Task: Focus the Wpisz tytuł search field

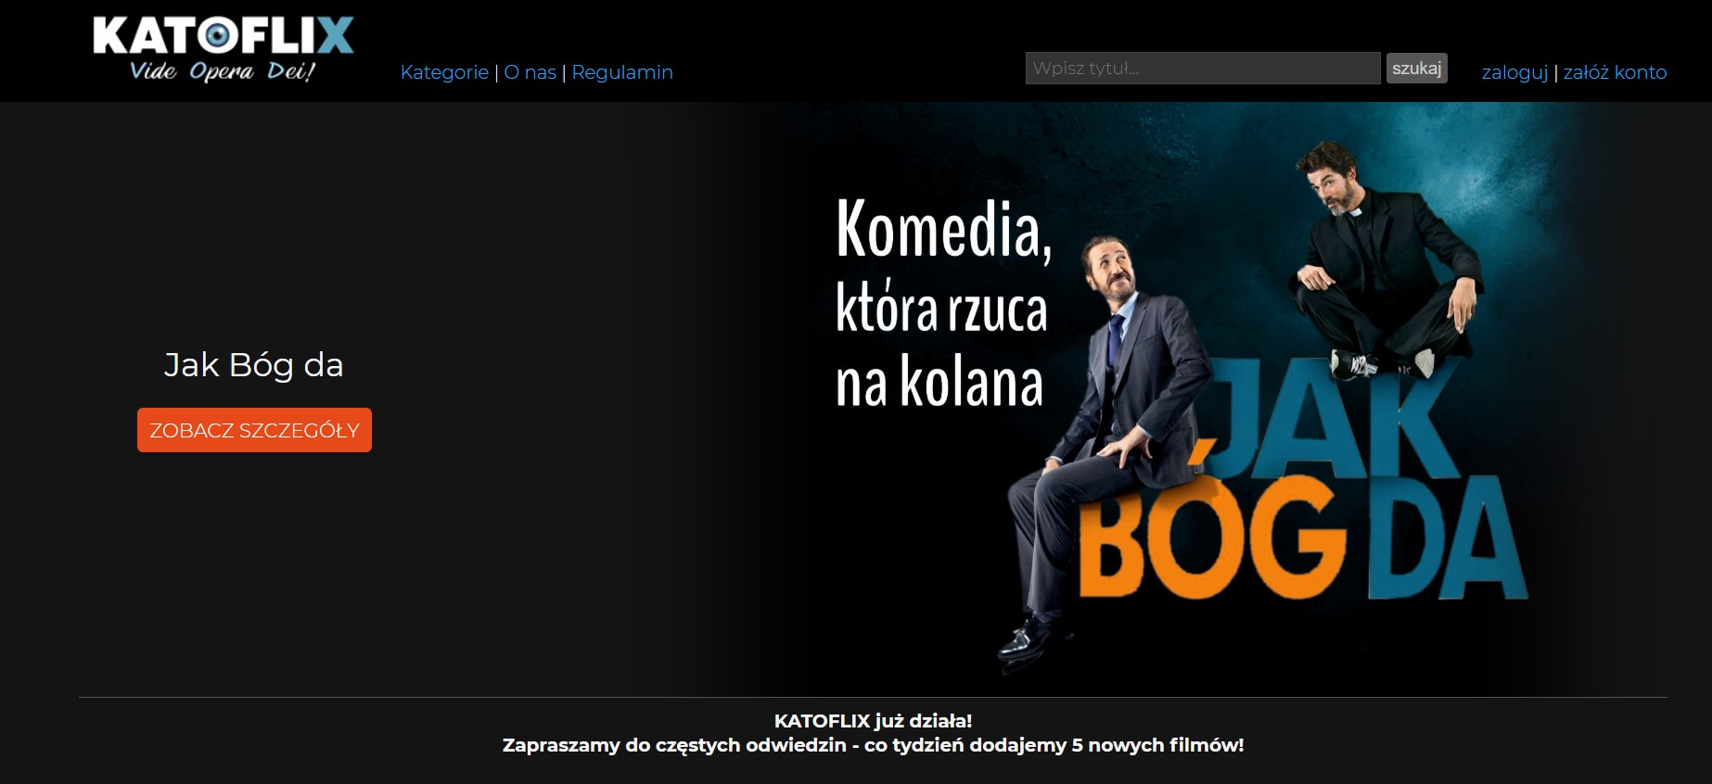Action: tap(1203, 69)
